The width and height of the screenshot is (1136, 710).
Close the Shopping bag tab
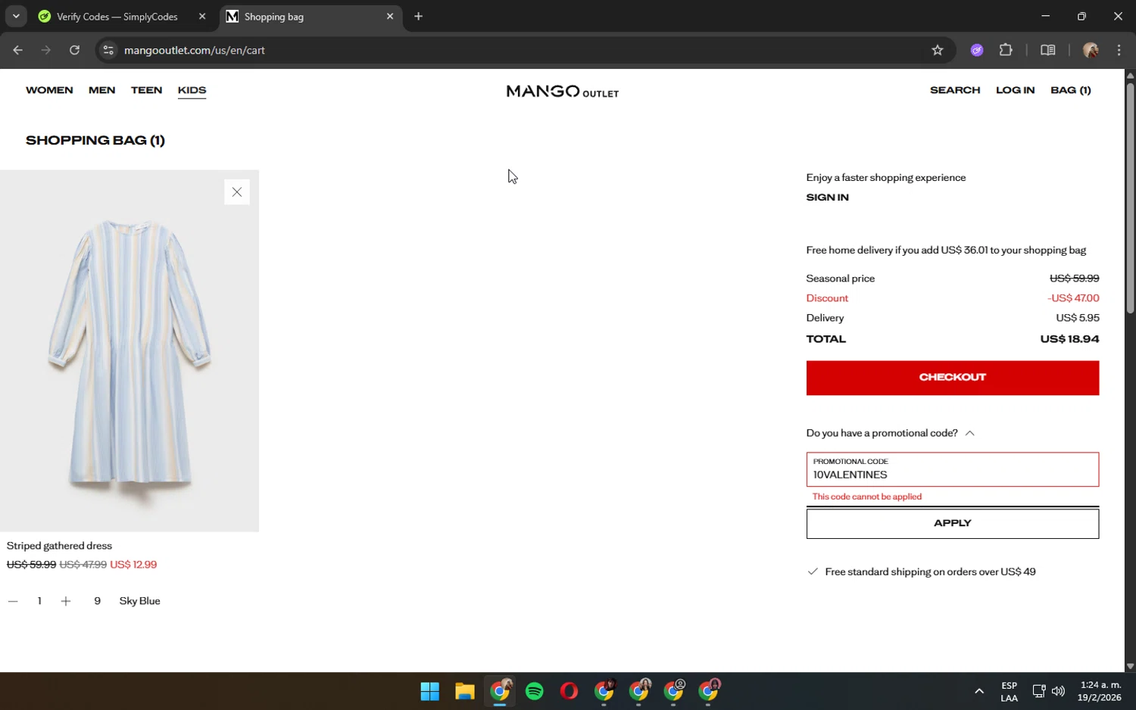pyautogui.click(x=390, y=16)
